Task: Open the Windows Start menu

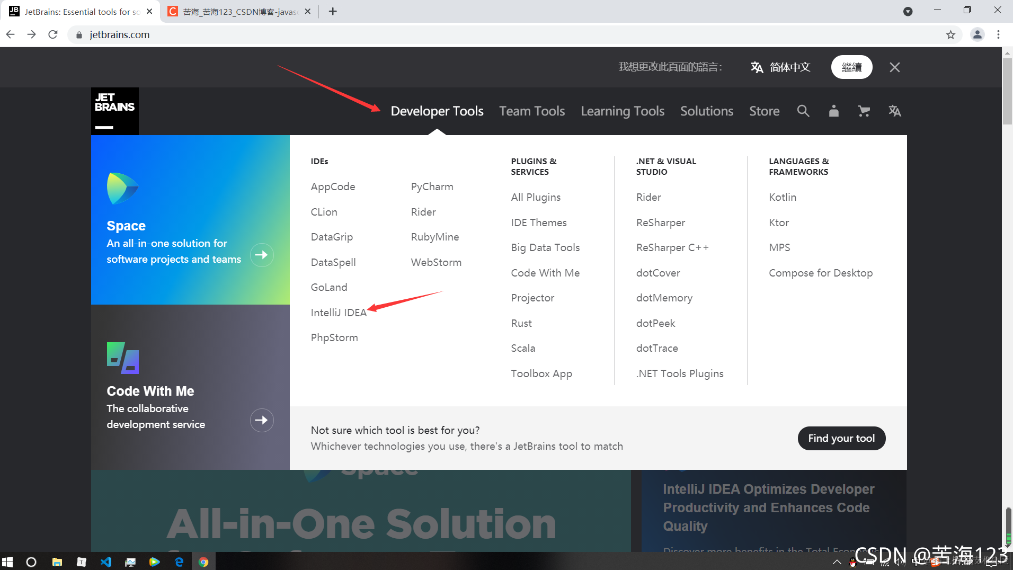Action: pos(7,562)
